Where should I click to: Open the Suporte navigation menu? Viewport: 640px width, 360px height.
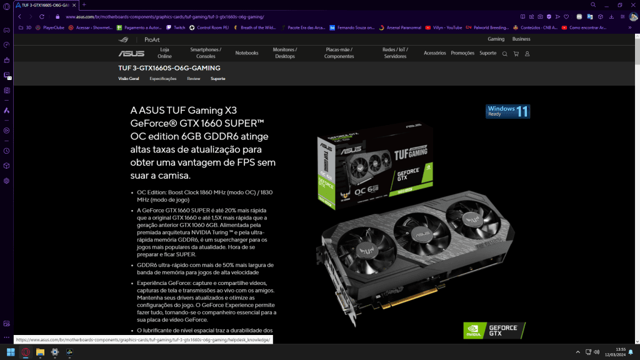point(487,53)
